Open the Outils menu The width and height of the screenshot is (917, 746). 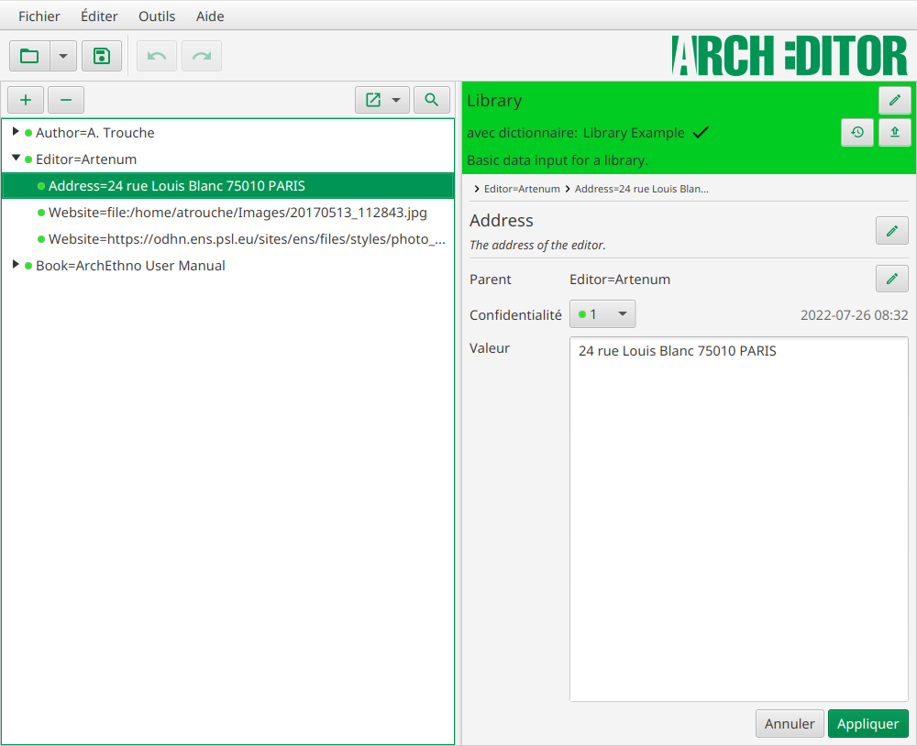coord(157,16)
